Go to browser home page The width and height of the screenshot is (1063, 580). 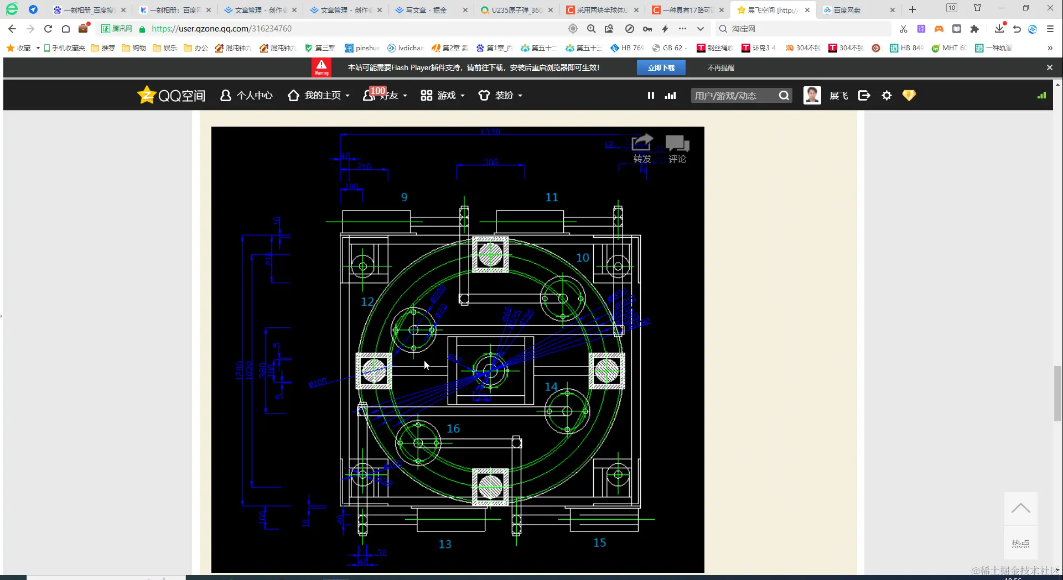[x=66, y=29]
